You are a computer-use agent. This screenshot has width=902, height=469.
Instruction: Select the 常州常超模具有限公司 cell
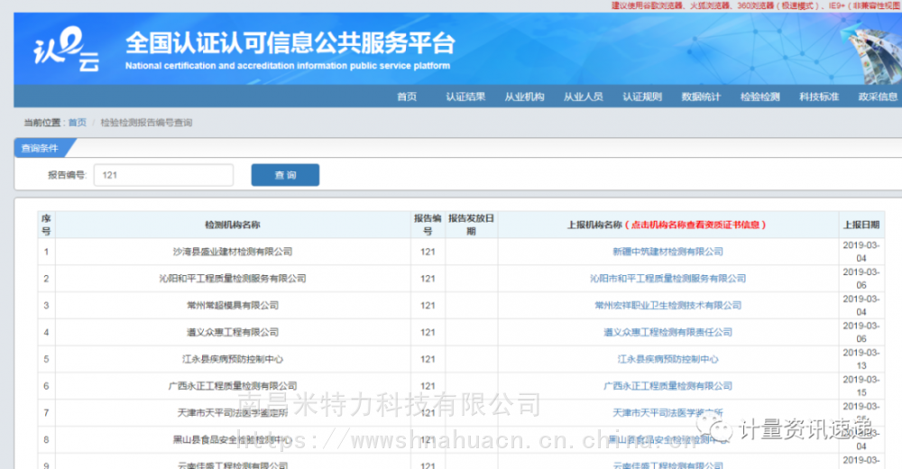[x=233, y=306]
